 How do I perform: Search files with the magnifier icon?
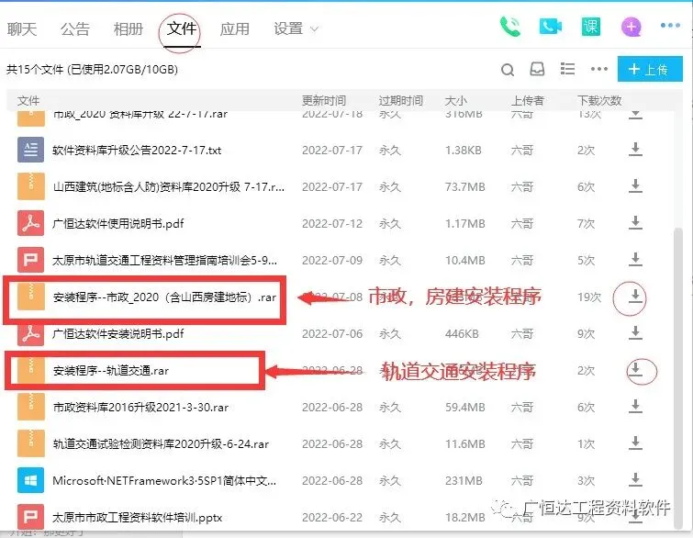pyautogui.click(x=508, y=70)
